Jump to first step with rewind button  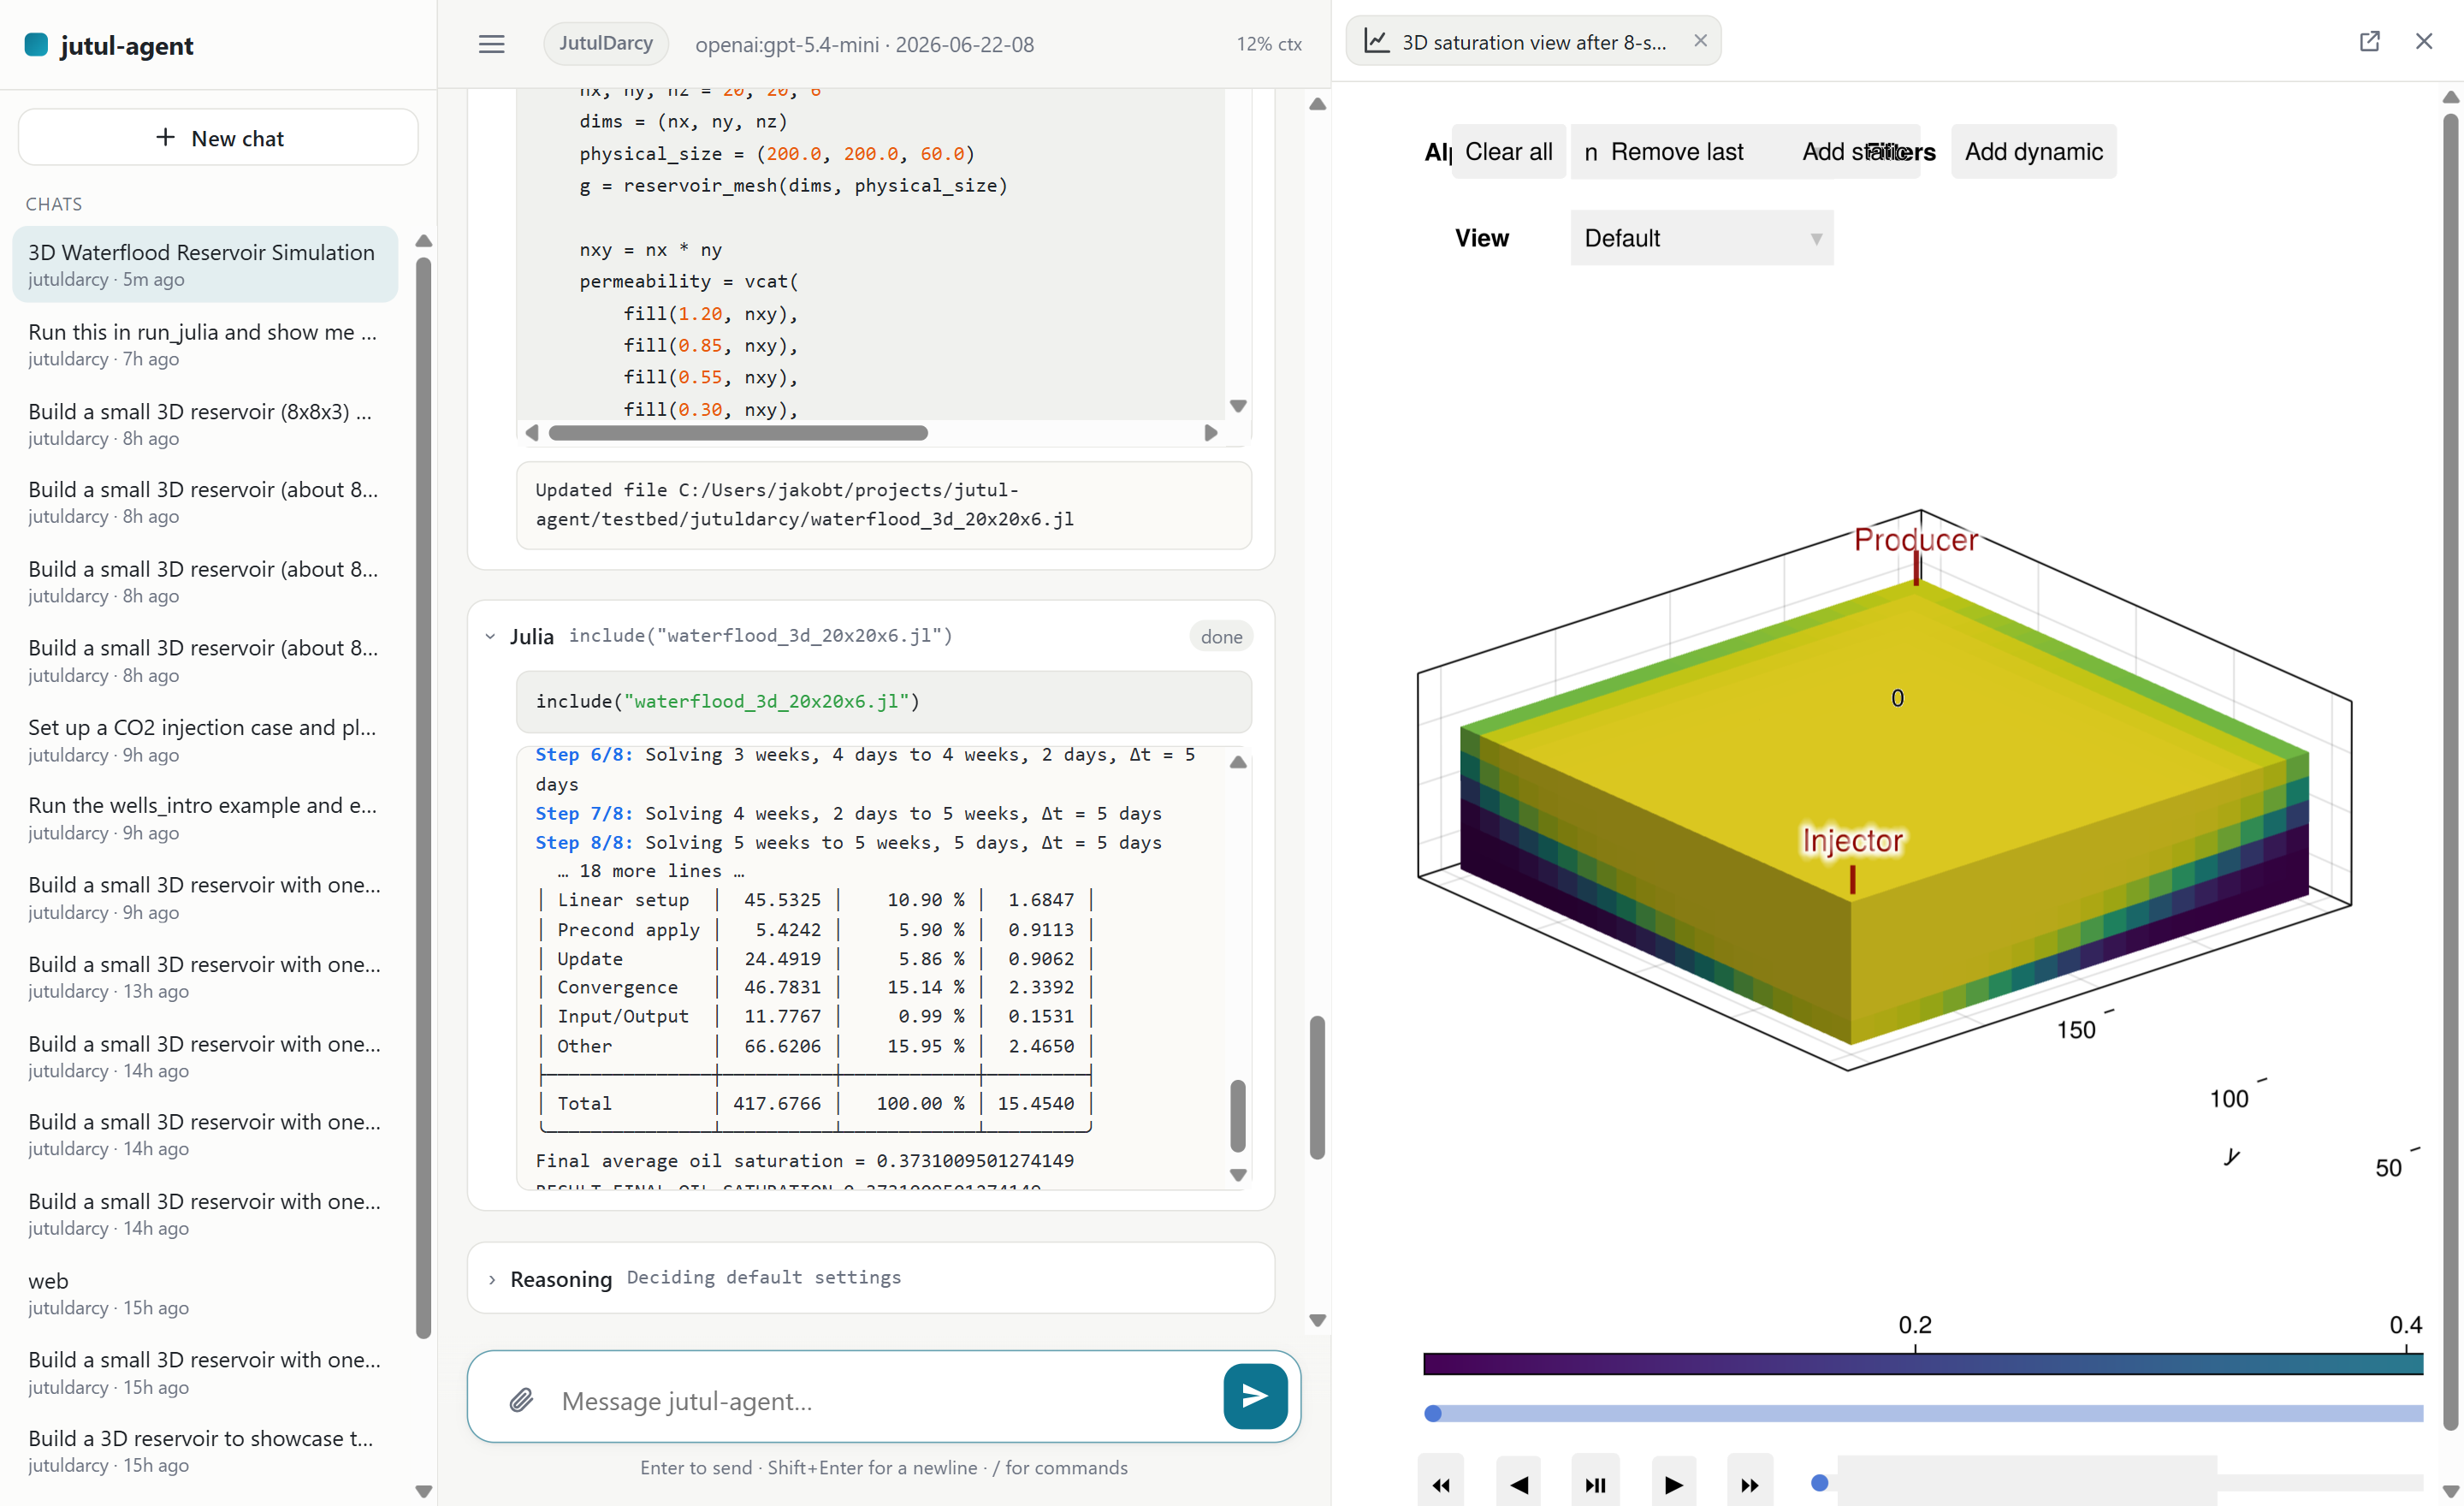coord(1441,1484)
